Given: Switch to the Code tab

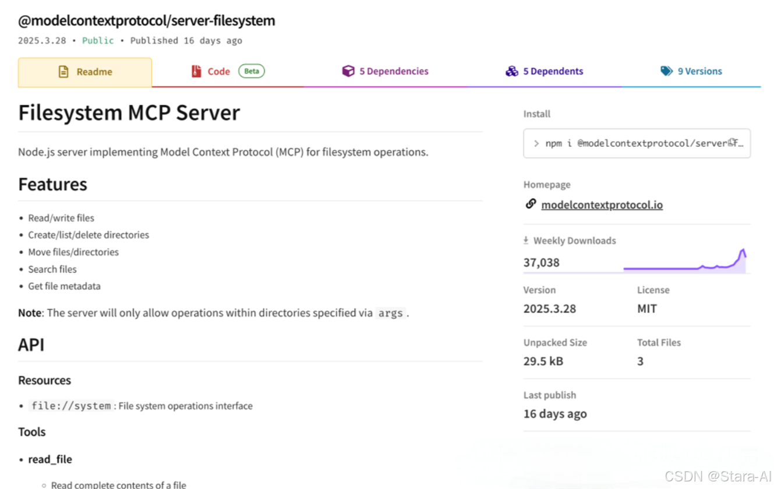Looking at the screenshot, I should [x=228, y=72].
